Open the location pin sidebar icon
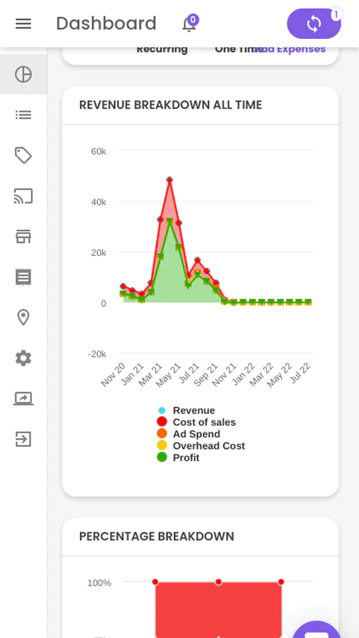 point(23,318)
